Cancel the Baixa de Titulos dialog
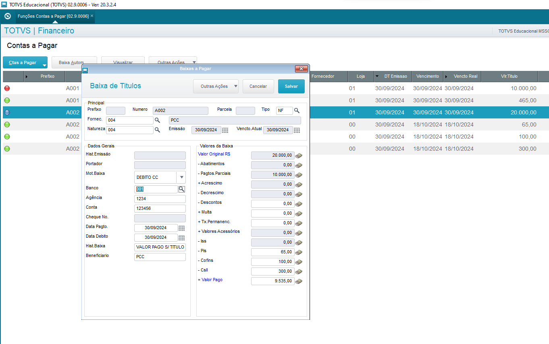Viewport: 549px width, 344px height. (x=258, y=86)
